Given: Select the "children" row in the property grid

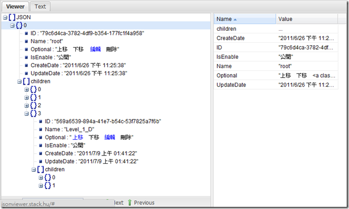Looking at the screenshot, I should pos(276,29).
